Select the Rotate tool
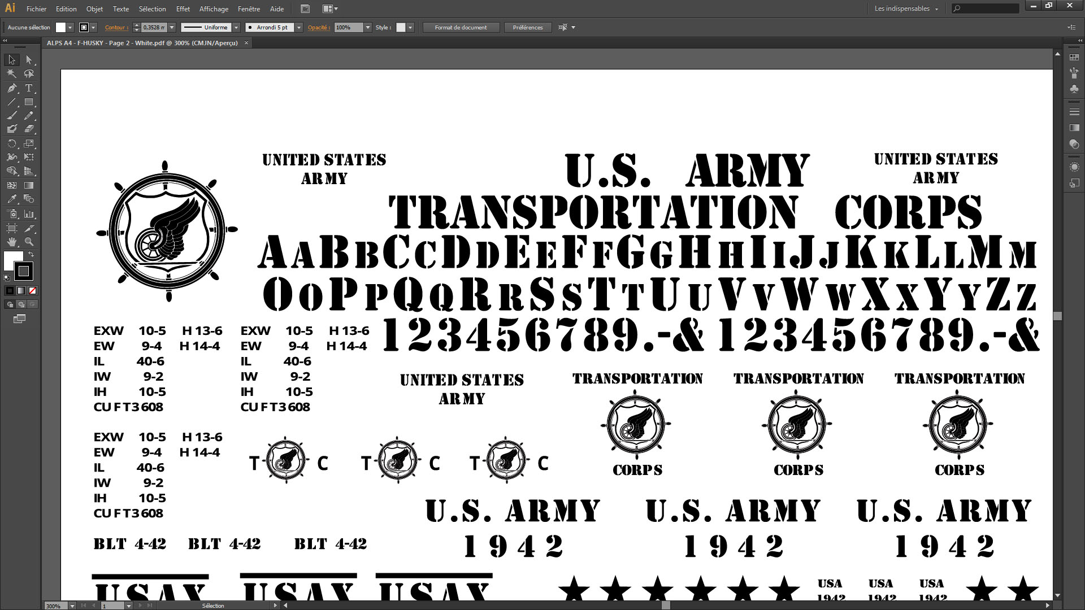This screenshot has height=610, width=1085. [x=11, y=143]
